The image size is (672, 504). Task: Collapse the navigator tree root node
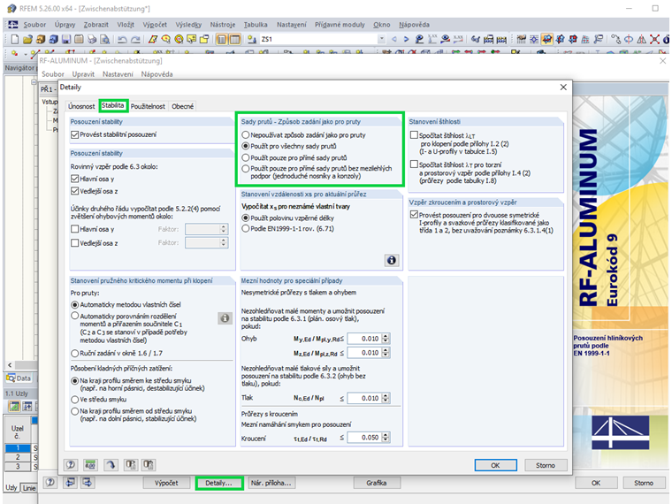click(34, 81)
